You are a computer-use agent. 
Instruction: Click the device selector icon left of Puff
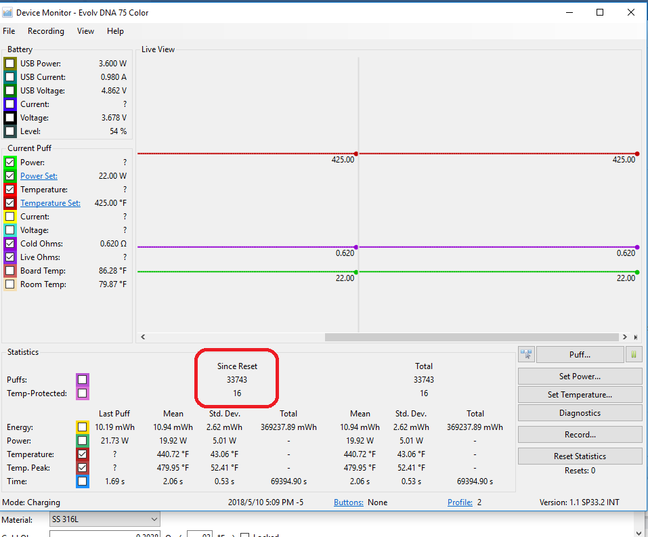[x=526, y=354]
